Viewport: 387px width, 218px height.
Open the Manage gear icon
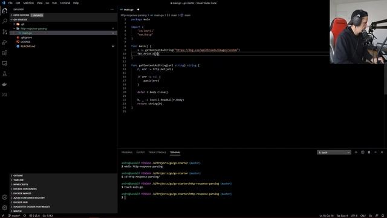[4, 208]
